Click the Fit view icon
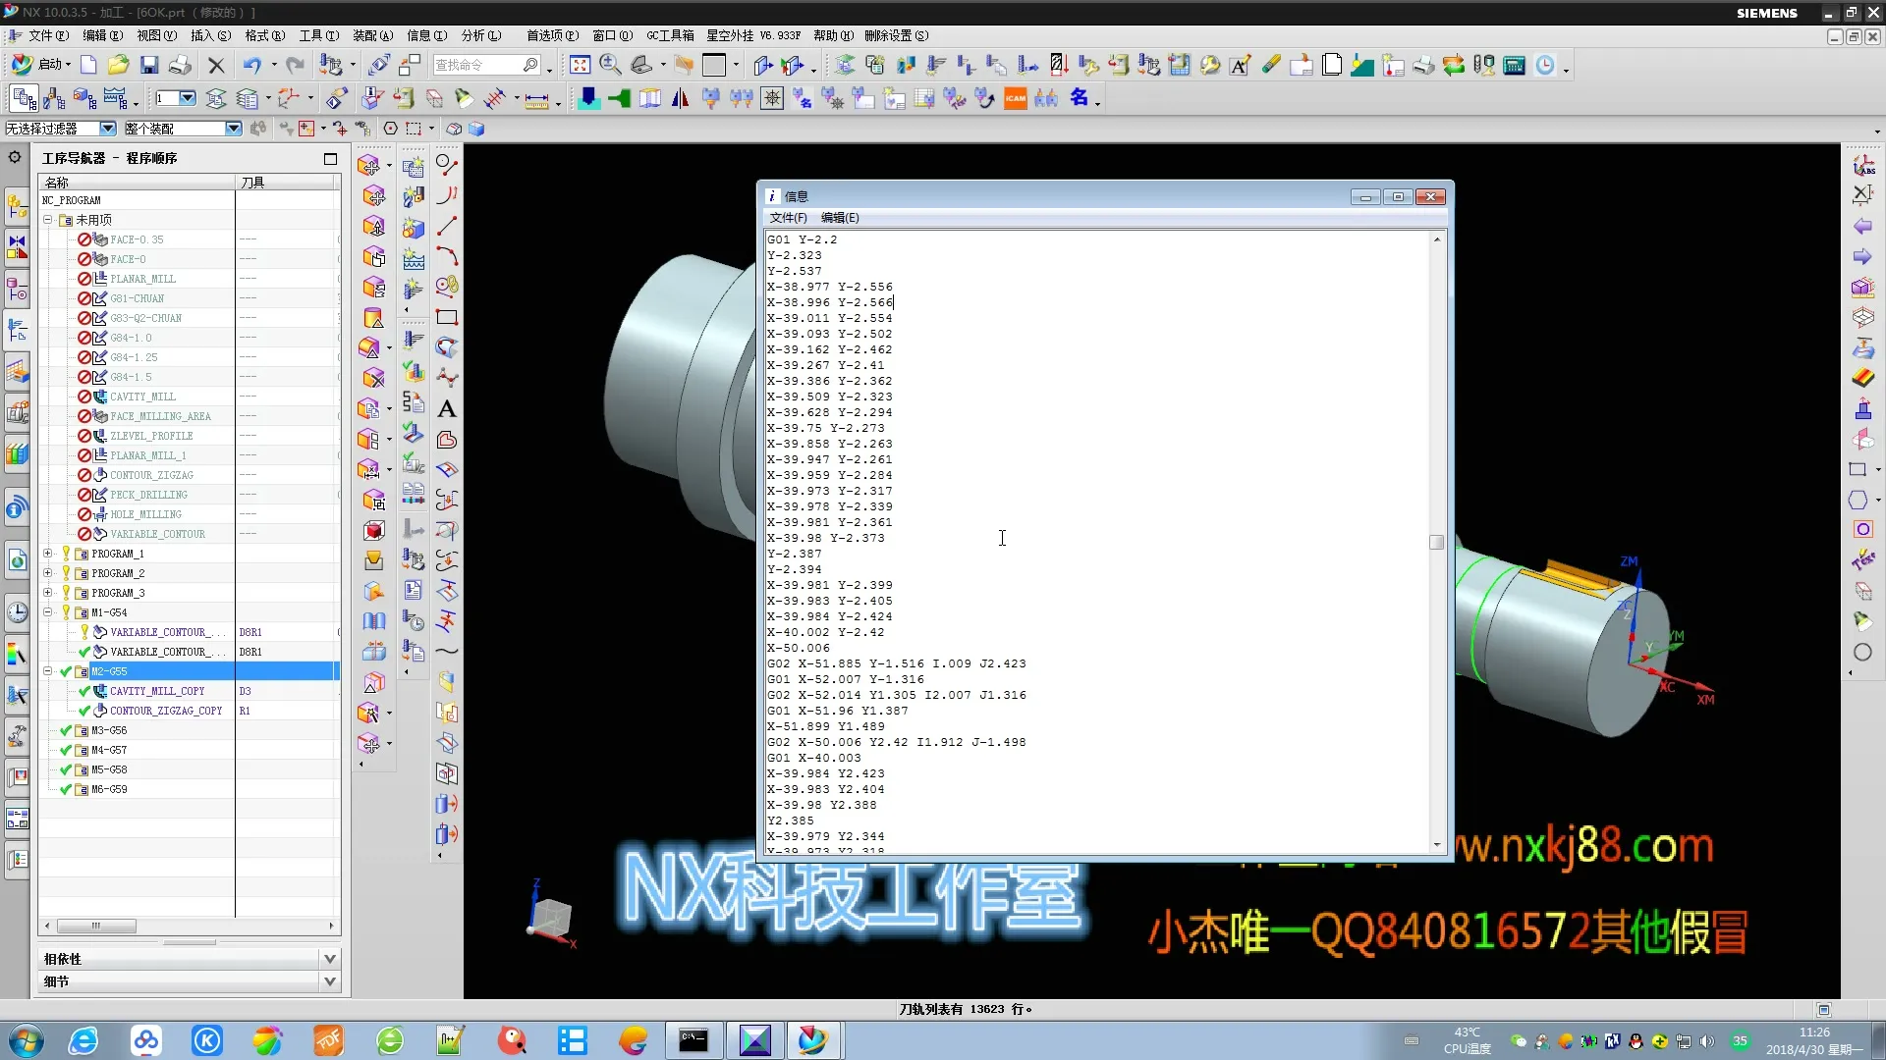The height and width of the screenshot is (1060, 1886). pos(580,65)
